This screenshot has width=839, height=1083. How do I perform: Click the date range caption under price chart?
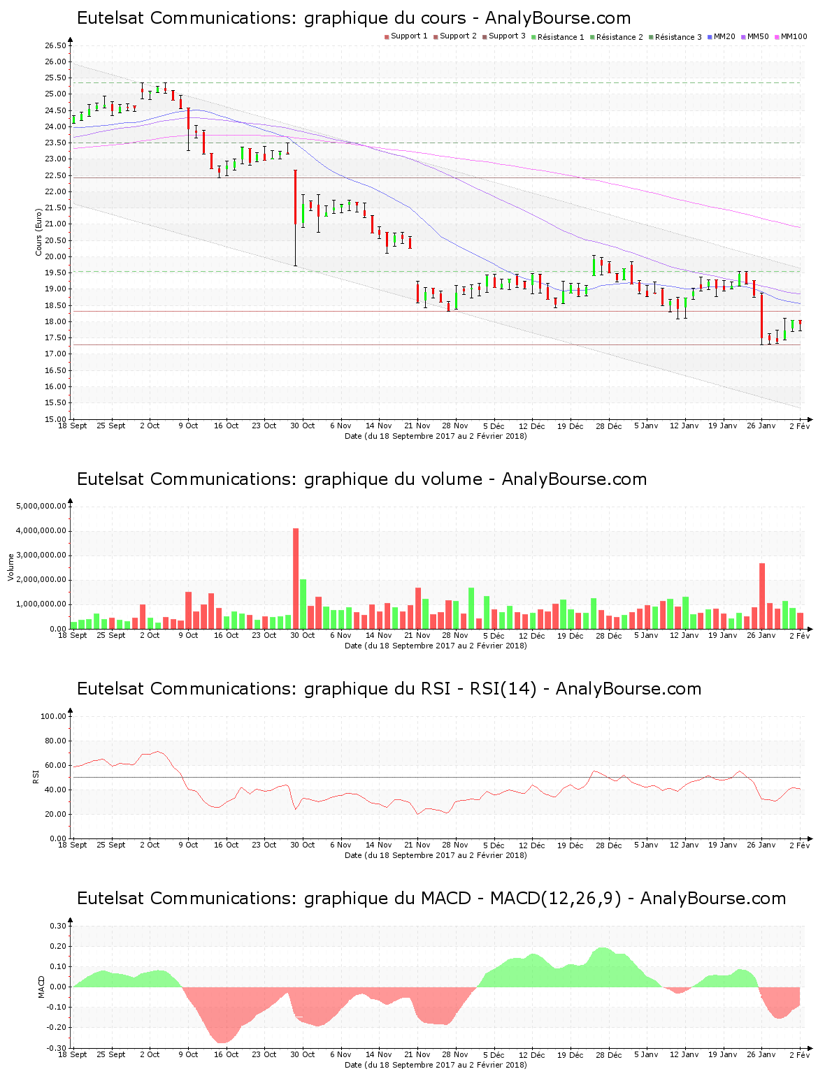coord(436,436)
